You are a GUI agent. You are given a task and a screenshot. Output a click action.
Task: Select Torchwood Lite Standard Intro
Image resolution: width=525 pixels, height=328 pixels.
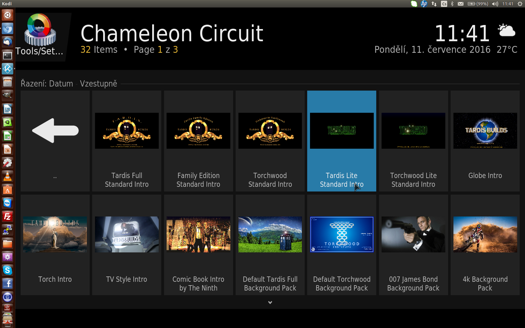(413, 141)
